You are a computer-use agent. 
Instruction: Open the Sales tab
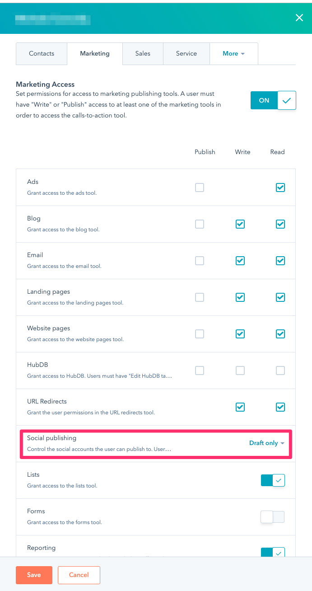coord(143,54)
